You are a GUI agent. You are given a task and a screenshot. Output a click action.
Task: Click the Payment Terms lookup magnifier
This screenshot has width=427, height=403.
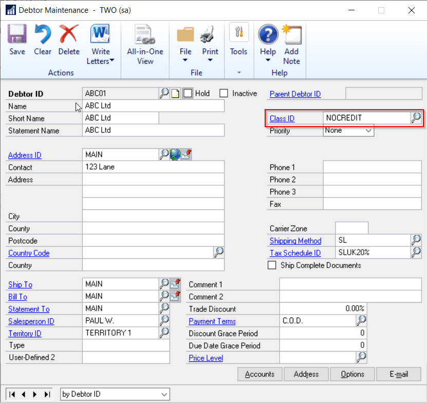coord(361,321)
